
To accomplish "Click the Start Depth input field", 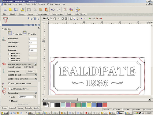I will (33, 39).
